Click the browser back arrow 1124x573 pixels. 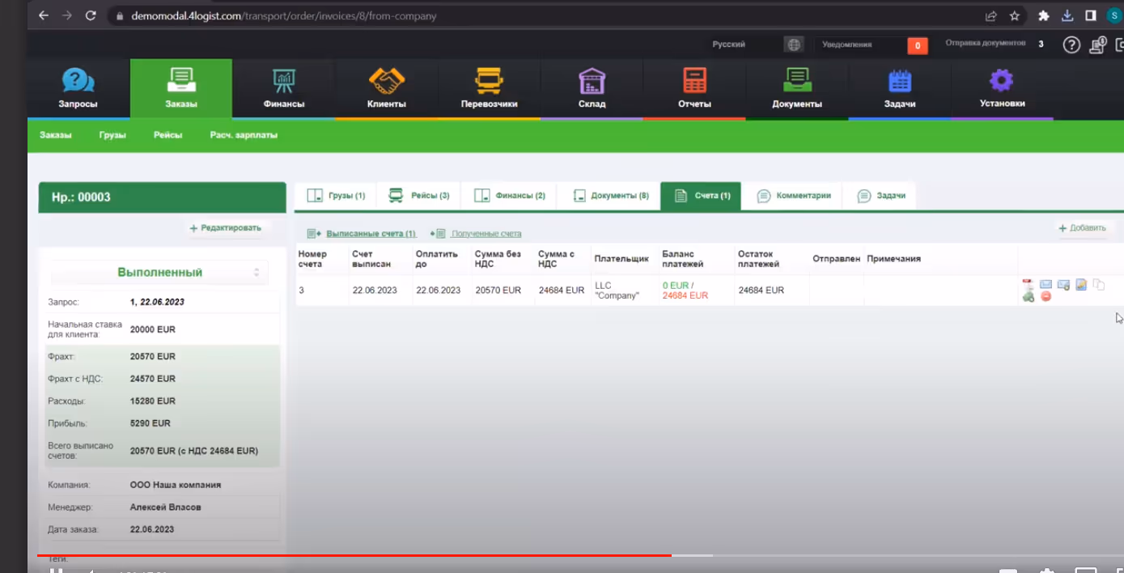point(44,15)
